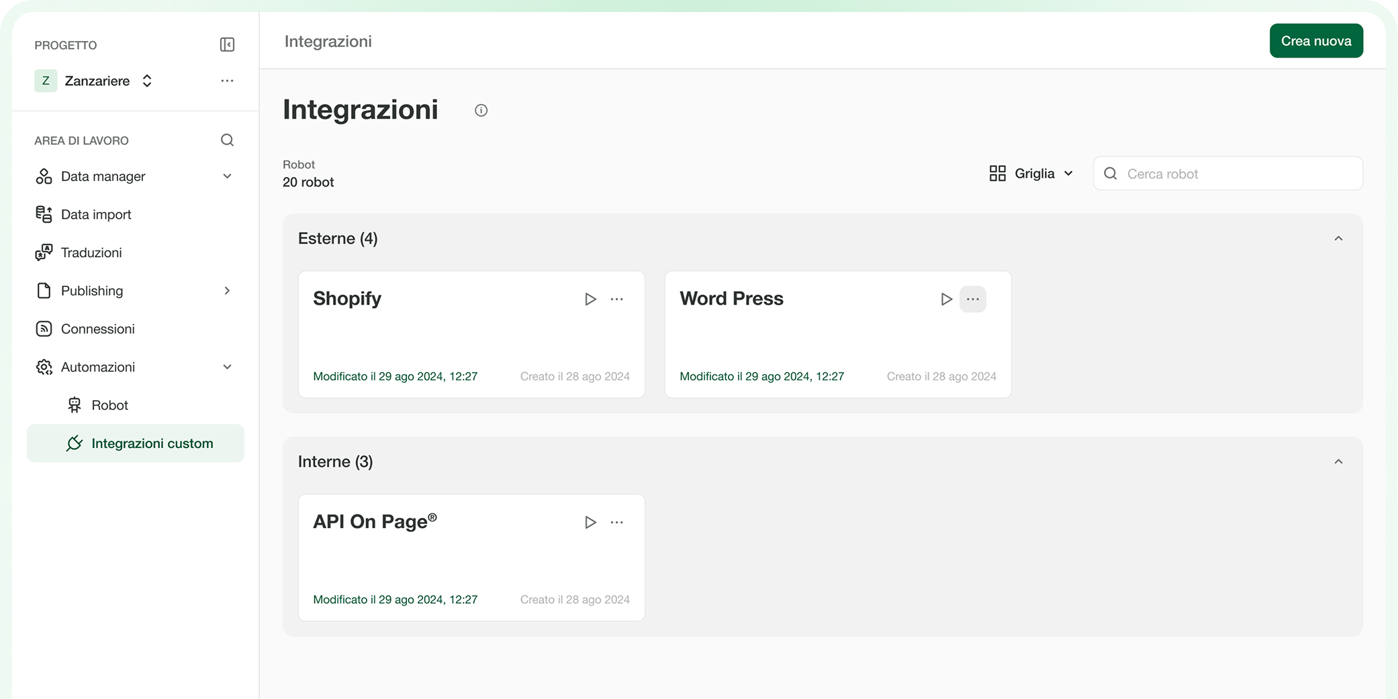Open the Word Press integration card options
The image size is (1398, 699).
click(972, 299)
